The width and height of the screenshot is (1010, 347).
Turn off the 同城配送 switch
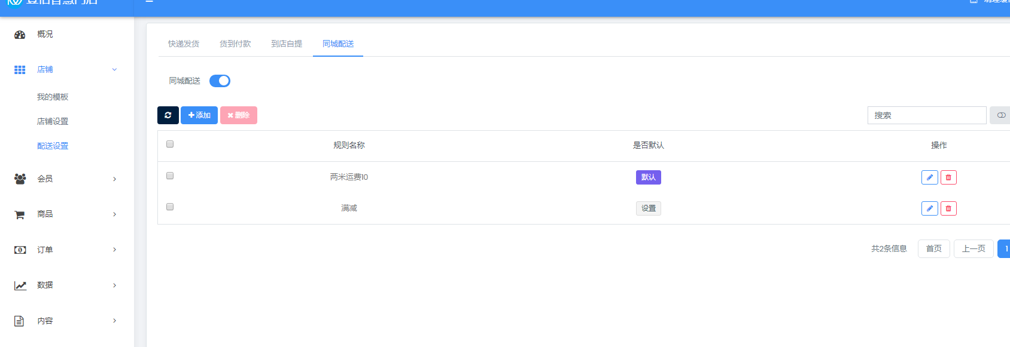click(220, 81)
